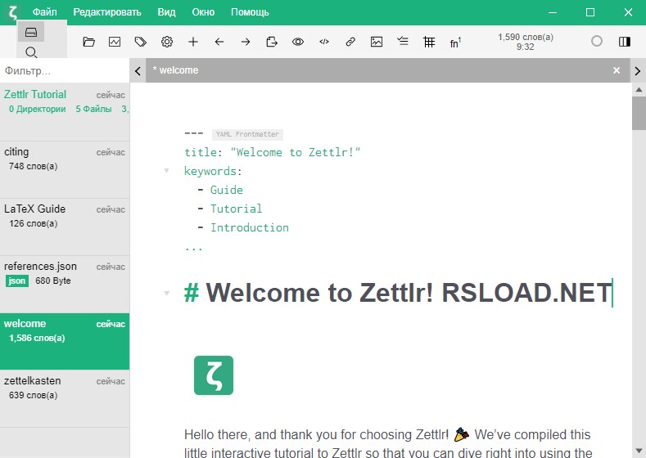Click the word count 1,590 слов(а)
This screenshot has height=458, width=646.
[x=526, y=37]
